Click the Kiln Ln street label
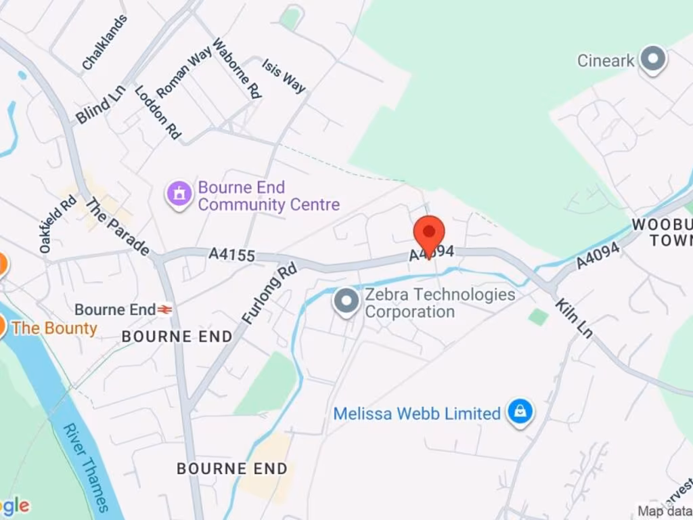Screen dimensions: 693x520 573,318
